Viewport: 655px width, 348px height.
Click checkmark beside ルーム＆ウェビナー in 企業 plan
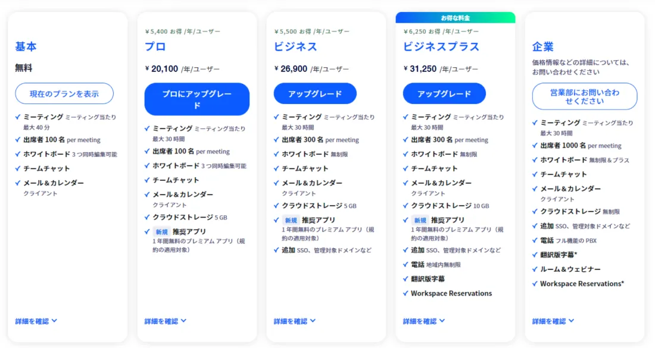coord(535,269)
